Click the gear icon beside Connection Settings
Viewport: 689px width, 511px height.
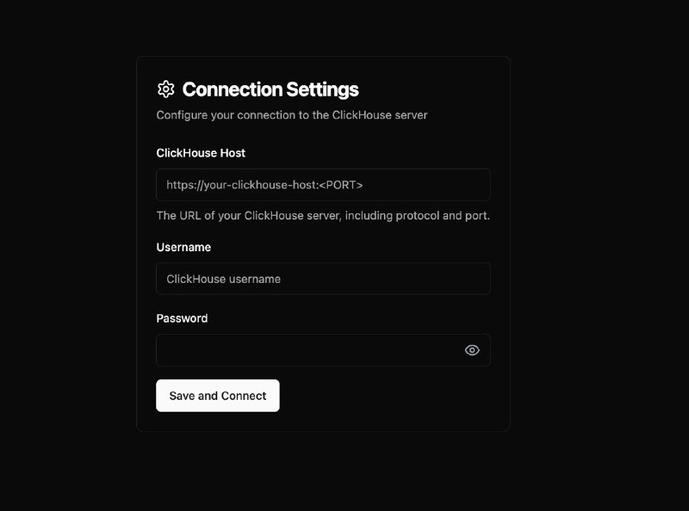[x=165, y=89]
